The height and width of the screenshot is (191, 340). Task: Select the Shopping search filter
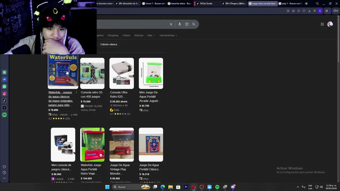[113, 35]
